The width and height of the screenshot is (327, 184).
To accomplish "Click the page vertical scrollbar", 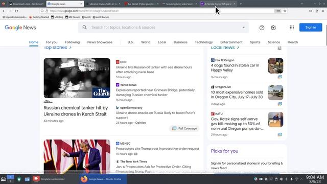I will (x=326, y=35).
